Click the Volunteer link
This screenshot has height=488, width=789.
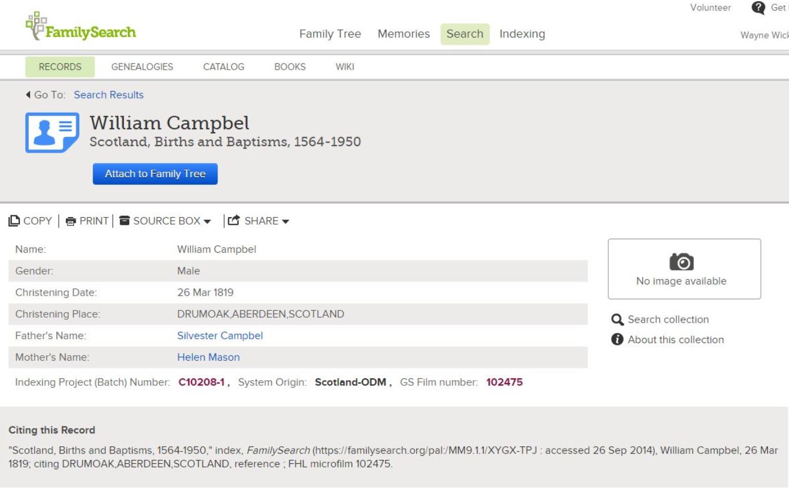pyautogui.click(x=710, y=8)
